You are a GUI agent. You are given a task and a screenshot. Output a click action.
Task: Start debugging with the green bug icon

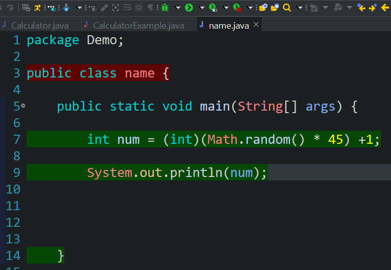pos(165,8)
